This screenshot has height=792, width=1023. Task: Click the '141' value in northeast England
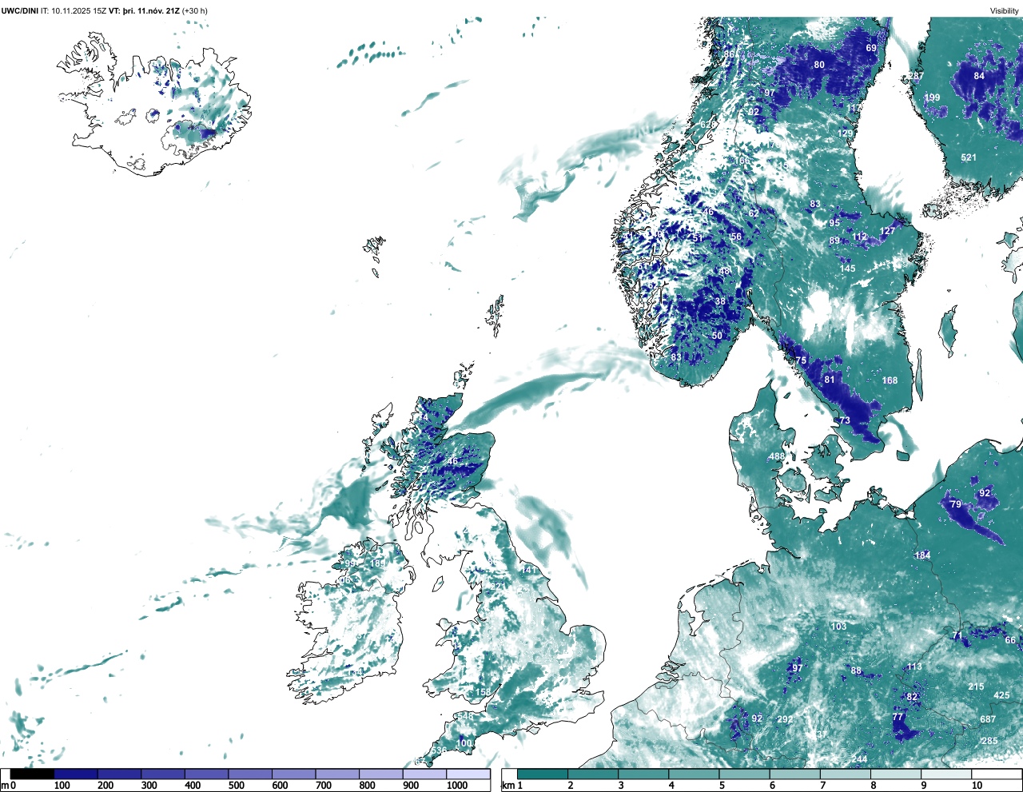(528, 570)
